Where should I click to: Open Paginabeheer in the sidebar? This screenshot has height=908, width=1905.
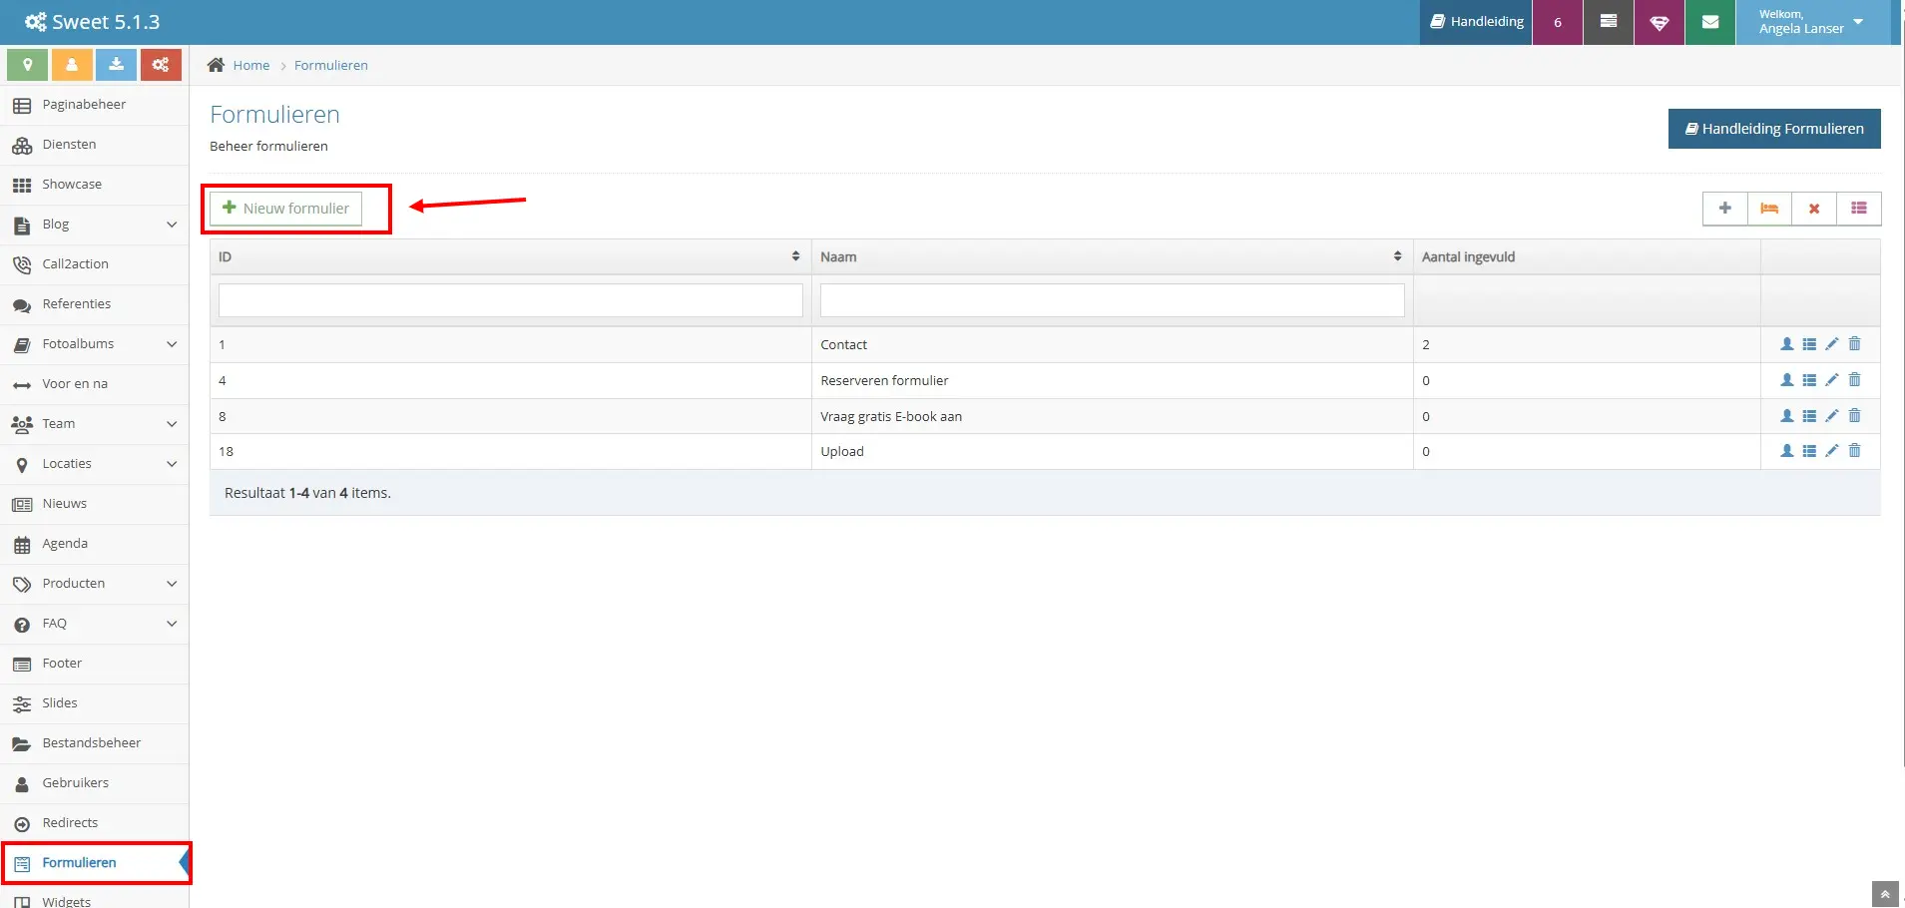(x=94, y=105)
